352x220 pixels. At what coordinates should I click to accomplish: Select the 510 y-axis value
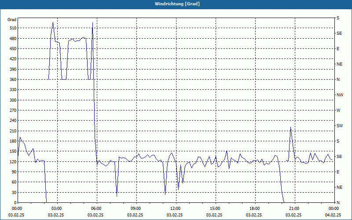point(13,28)
